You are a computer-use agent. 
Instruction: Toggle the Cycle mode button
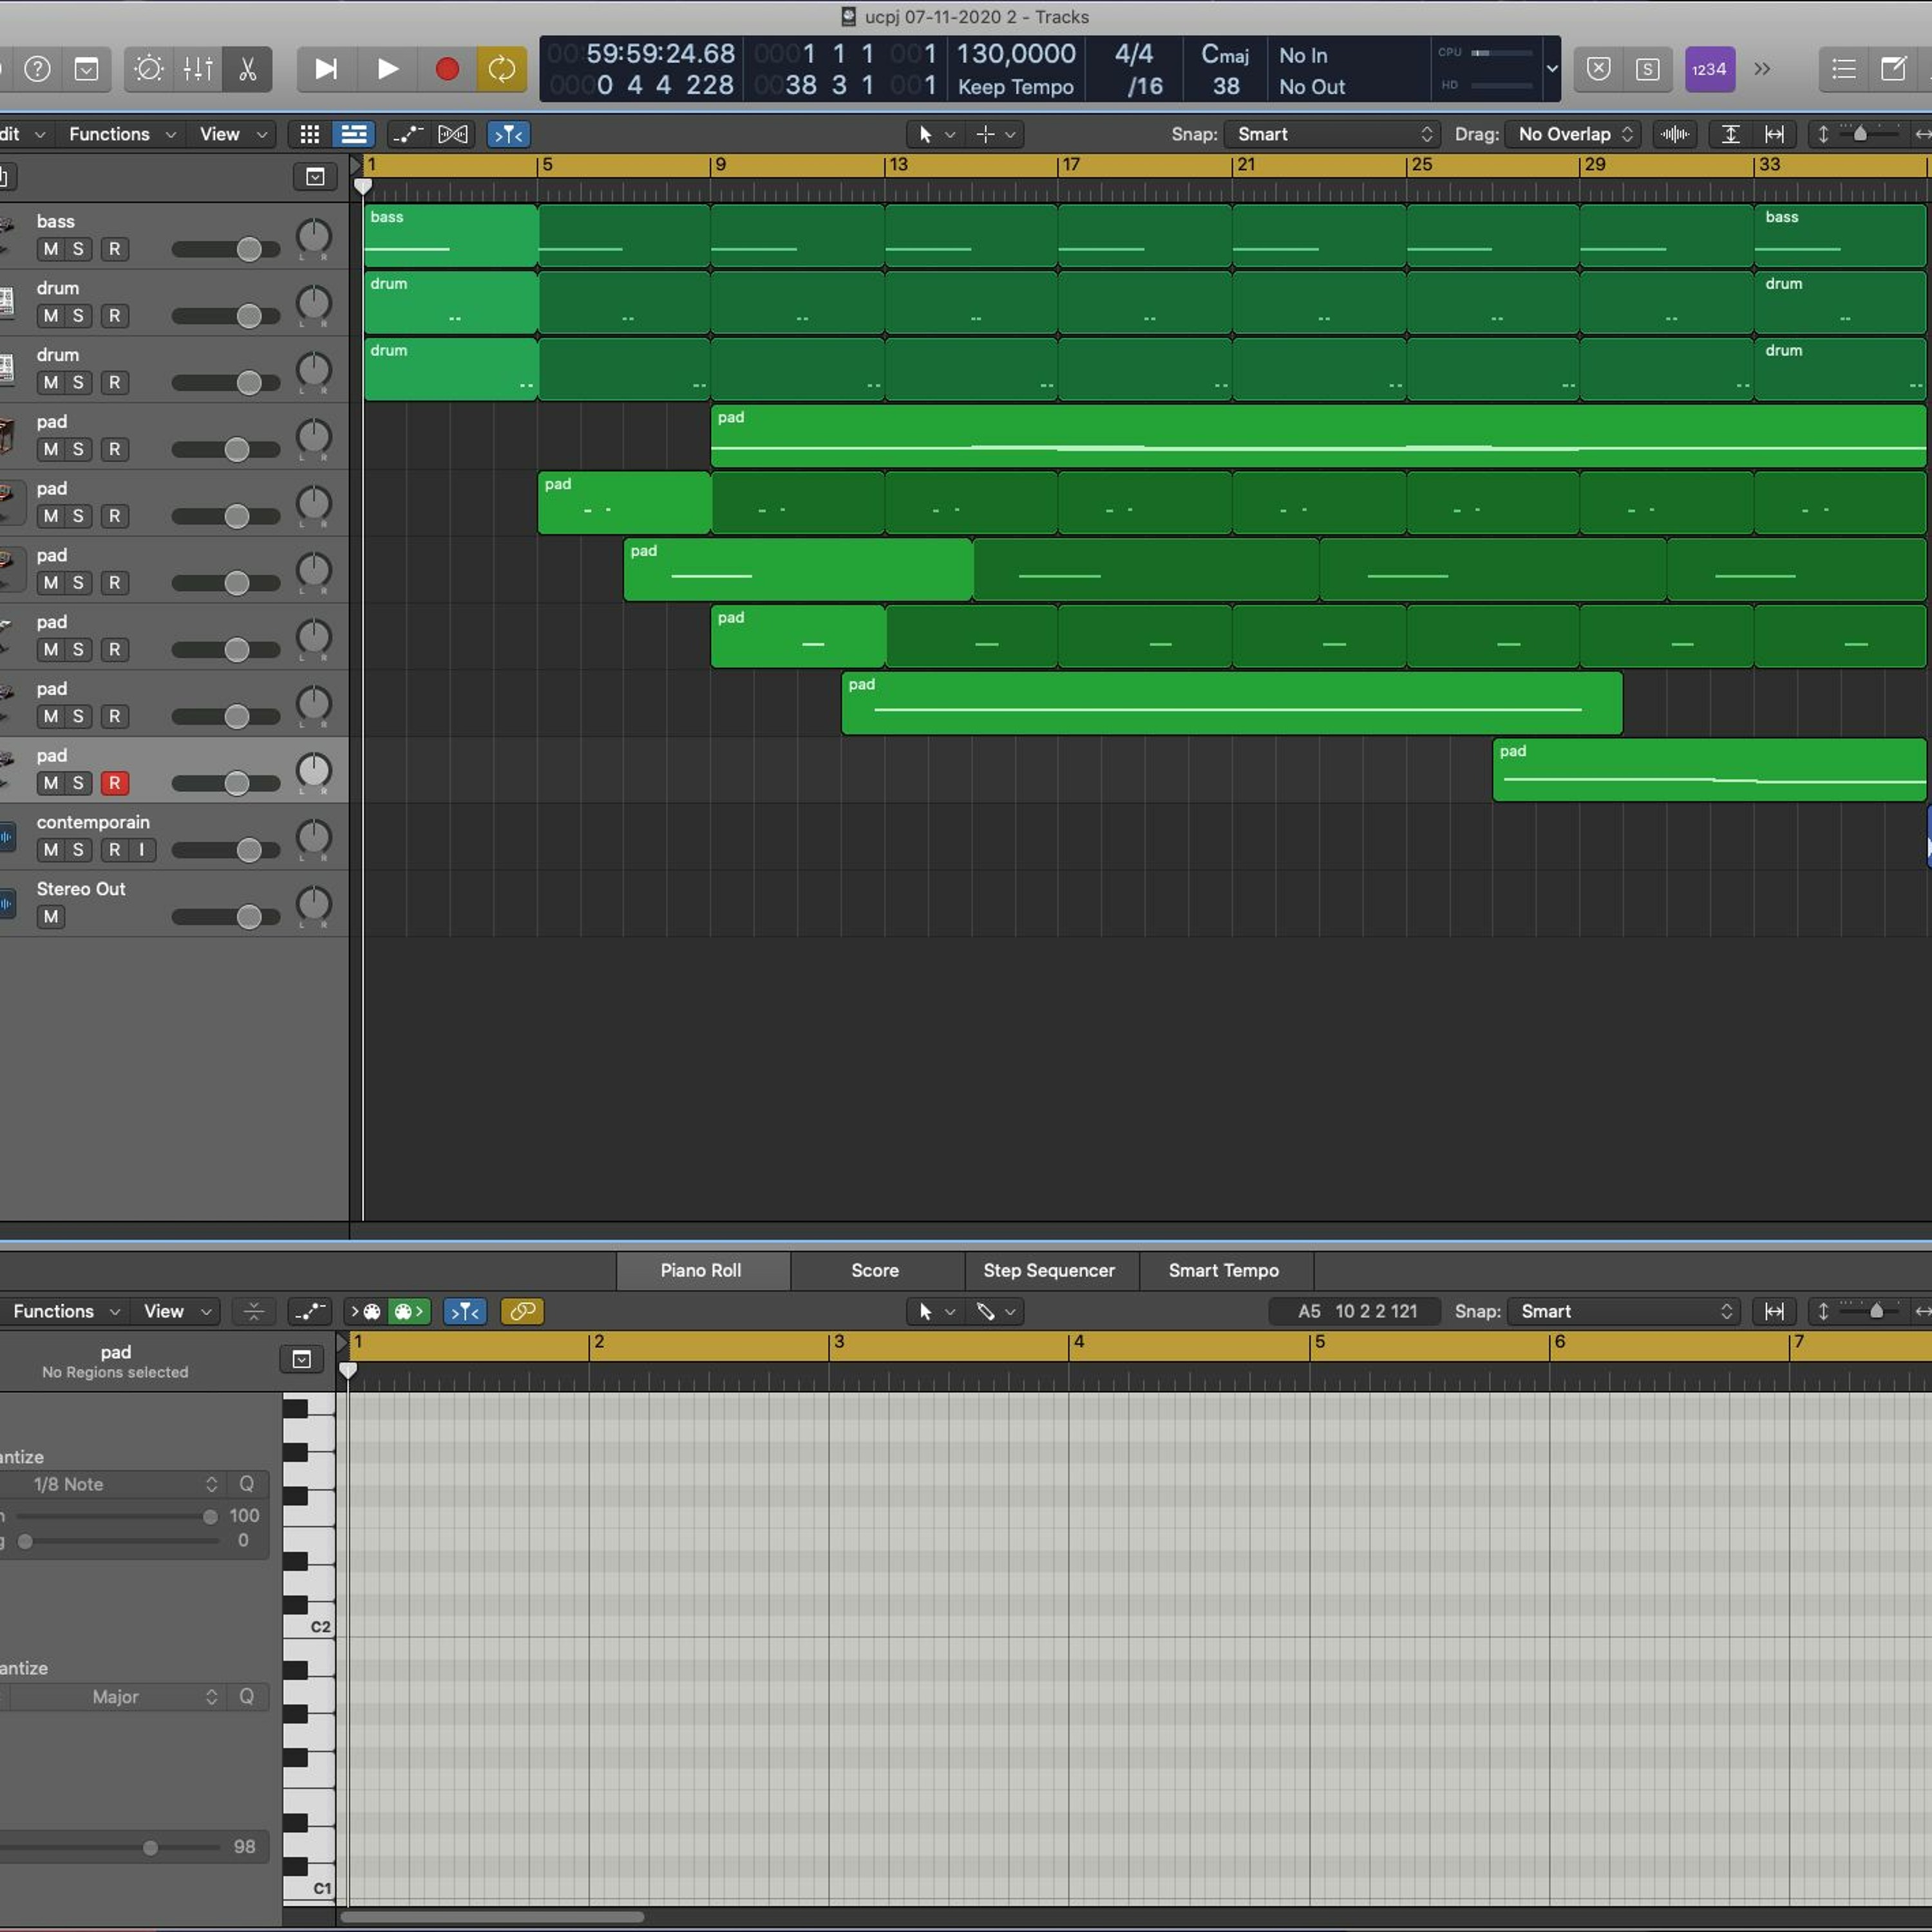pyautogui.click(x=502, y=69)
